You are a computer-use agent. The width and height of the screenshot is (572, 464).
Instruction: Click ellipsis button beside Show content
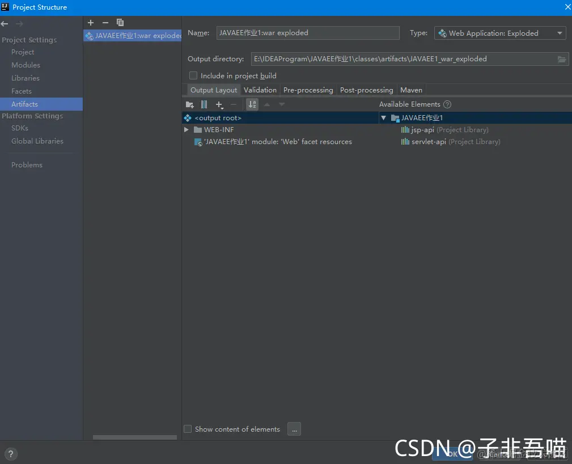[x=294, y=429]
